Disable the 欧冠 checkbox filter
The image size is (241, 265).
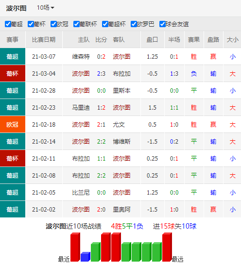click(x=53, y=24)
